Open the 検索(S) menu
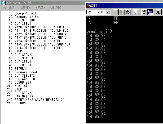Image resolution: width=163 pixels, height=124 pixels. (x=39, y=8)
